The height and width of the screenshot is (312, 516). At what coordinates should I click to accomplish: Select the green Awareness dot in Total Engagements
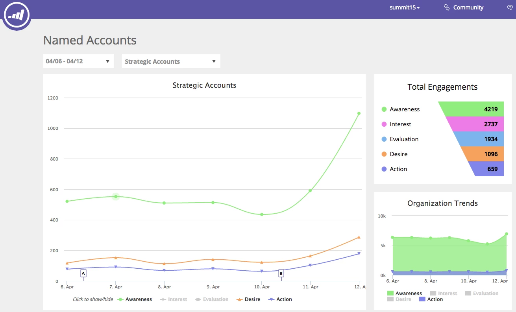(384, 109)
